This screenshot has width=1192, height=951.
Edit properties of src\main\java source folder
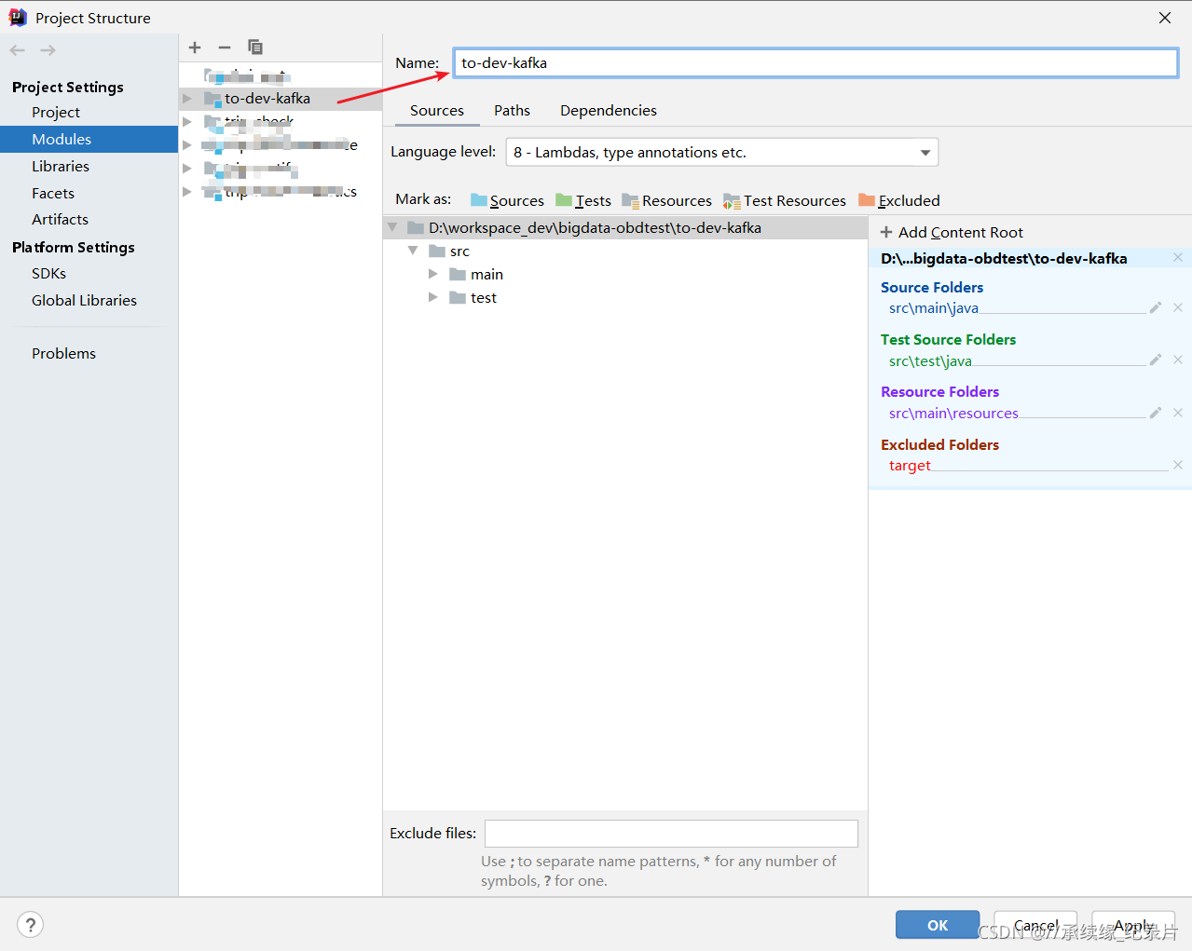click(1156, 307)
